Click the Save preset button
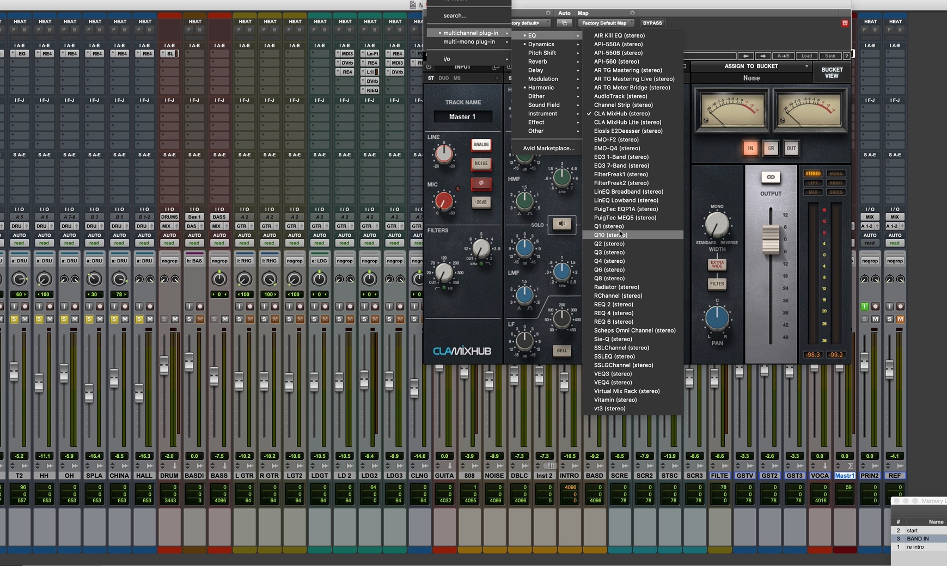947x566 pixels. [x=830, y=56]
